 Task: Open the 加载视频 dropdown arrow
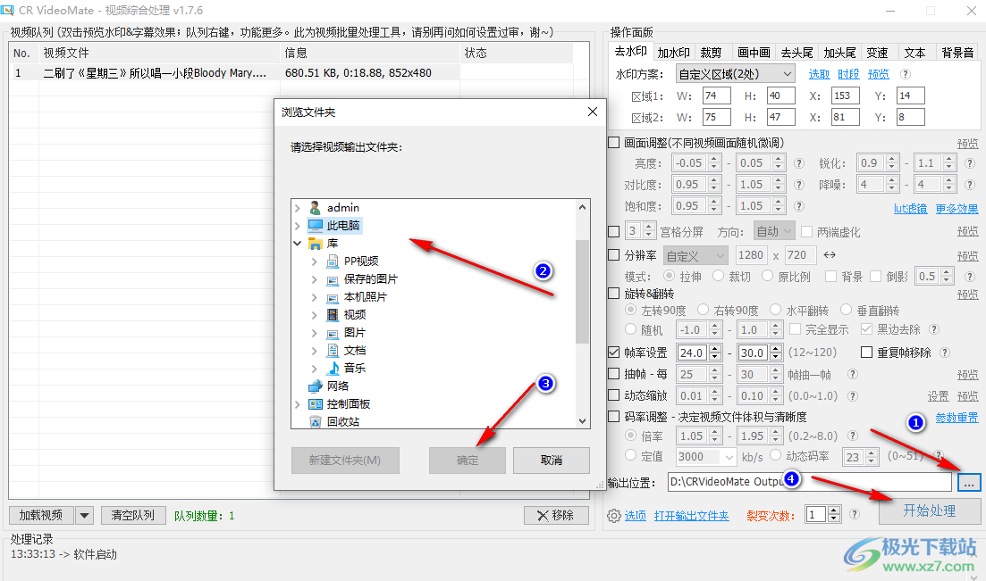pos(84,516)
